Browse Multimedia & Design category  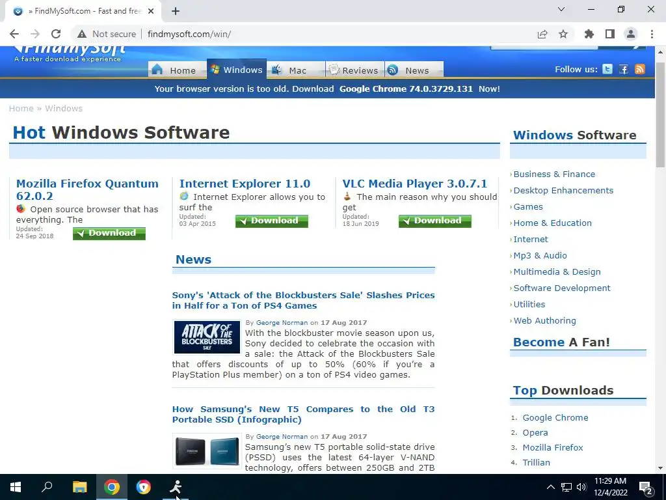pos(557,271)
